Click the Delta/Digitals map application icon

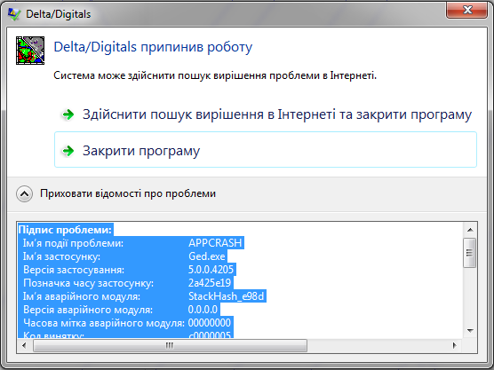pyautogui.click(x=30, y=51)
